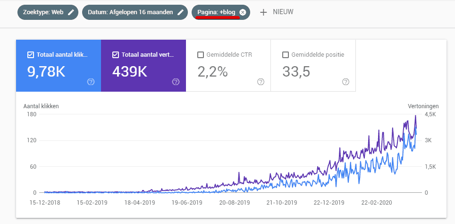Enable the Gemiddelde positie checkbox
This screenshot has width=455, height=224.
pos(285,55)
